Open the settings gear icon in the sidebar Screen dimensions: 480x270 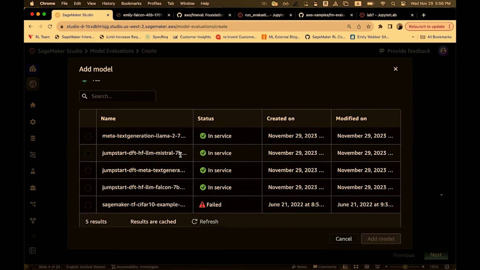tap(33, 122)
